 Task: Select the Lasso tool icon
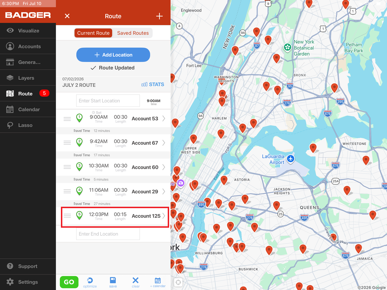tap(10, 125)
